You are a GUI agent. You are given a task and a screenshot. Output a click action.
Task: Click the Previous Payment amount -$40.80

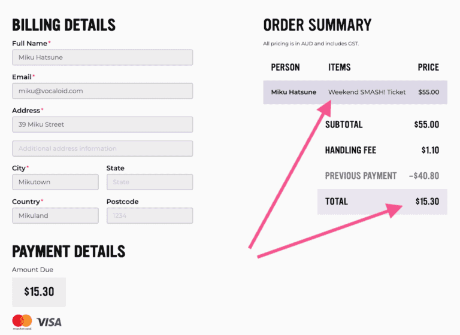[x=424, y=176]
